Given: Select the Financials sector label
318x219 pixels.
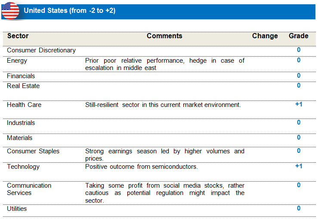Looking at the screenshot, I should 21,76.
